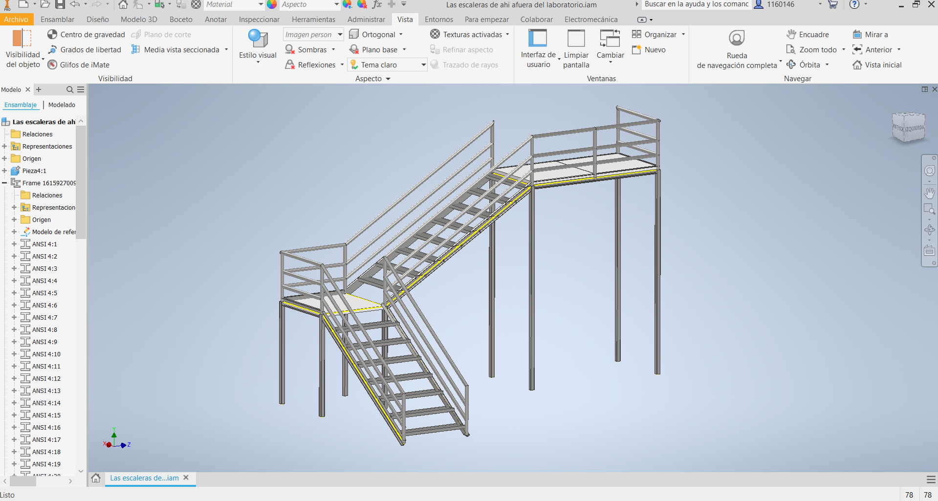The image size is (938, 501).
Task: Click Limpiar pantalla icon
Action: [x=576, y=39]
